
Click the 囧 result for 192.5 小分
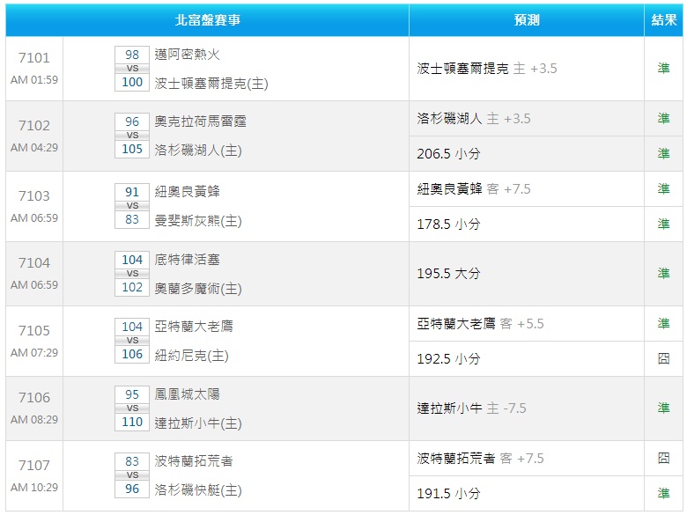tap(663, 358)
